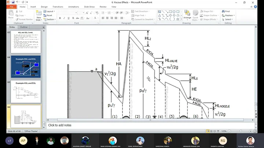264x148 pixels.
Task: Switch to Slide Sorter view
Action: (211, 131)
